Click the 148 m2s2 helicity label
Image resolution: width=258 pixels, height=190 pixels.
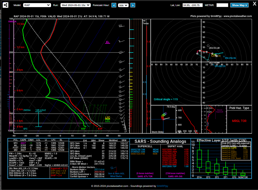click(41, 110)
